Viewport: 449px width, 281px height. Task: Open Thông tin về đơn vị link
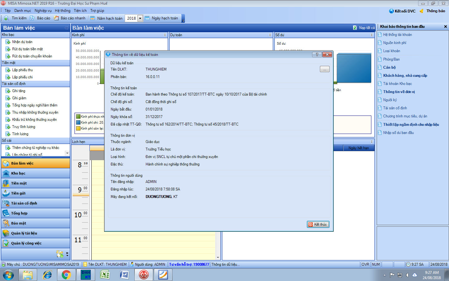point(399,92)
